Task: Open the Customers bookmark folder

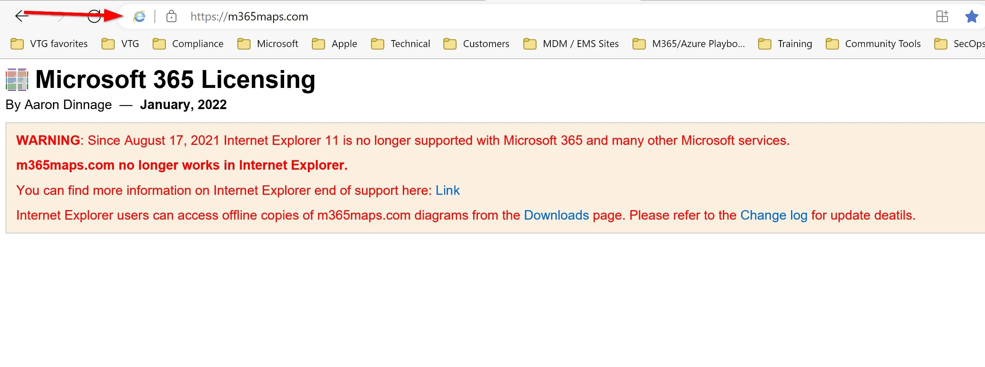Action: click(x=476, y=44)
